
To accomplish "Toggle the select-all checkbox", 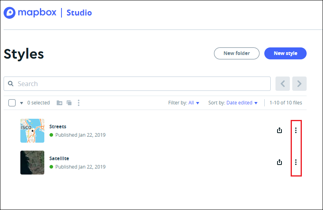I will 12,103.
